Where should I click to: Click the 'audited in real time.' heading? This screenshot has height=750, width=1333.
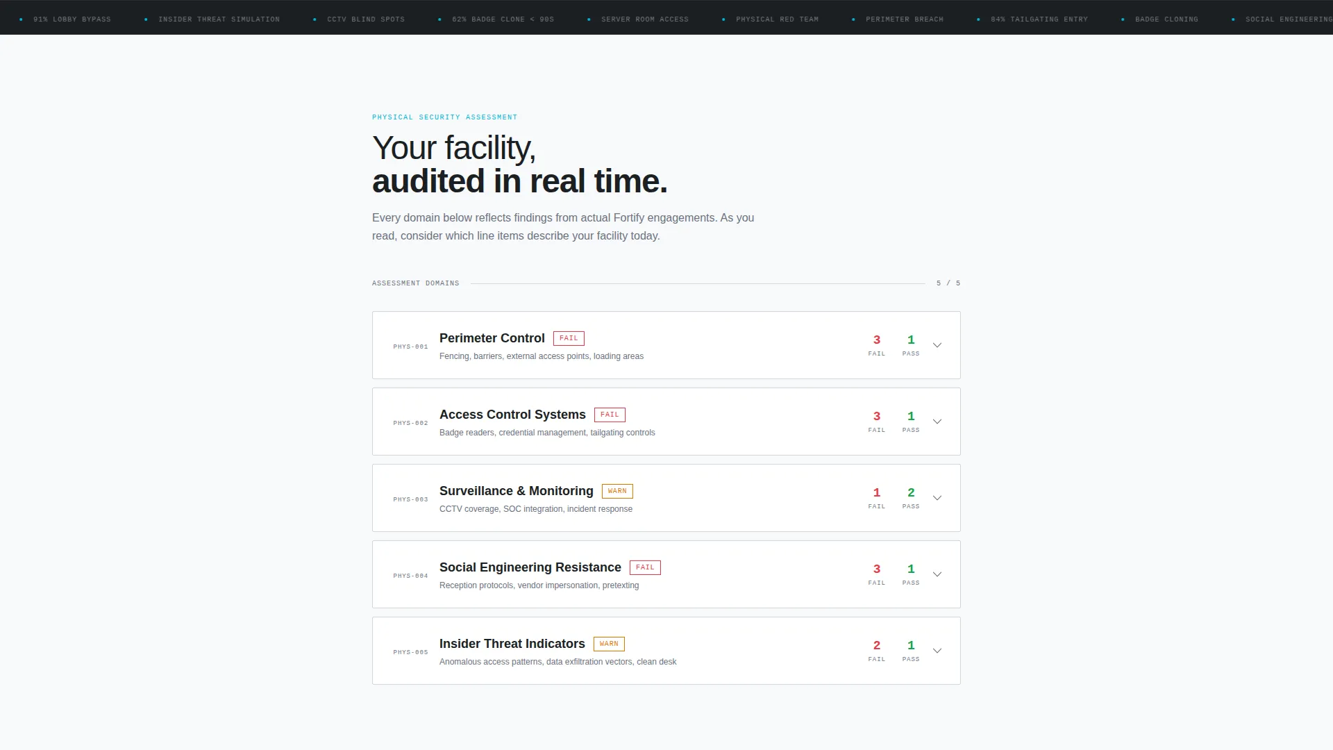[x=519, y=181]
